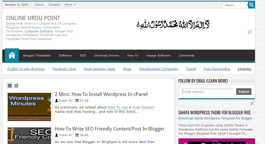Open English to urdu dictionary link
The height and width of the screenshot is (144, 265).
[26, 69]
